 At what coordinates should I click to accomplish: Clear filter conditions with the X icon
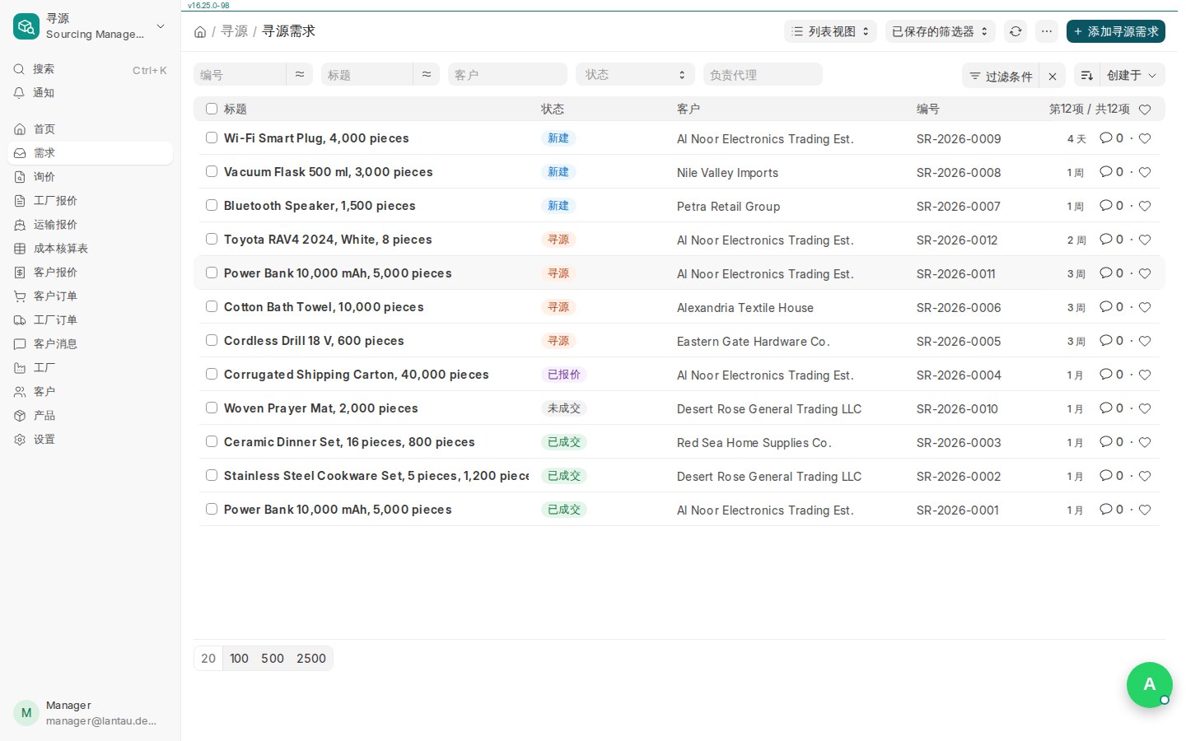(1053, 76)
